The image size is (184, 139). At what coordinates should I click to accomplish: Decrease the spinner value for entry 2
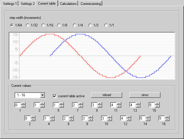33,120
